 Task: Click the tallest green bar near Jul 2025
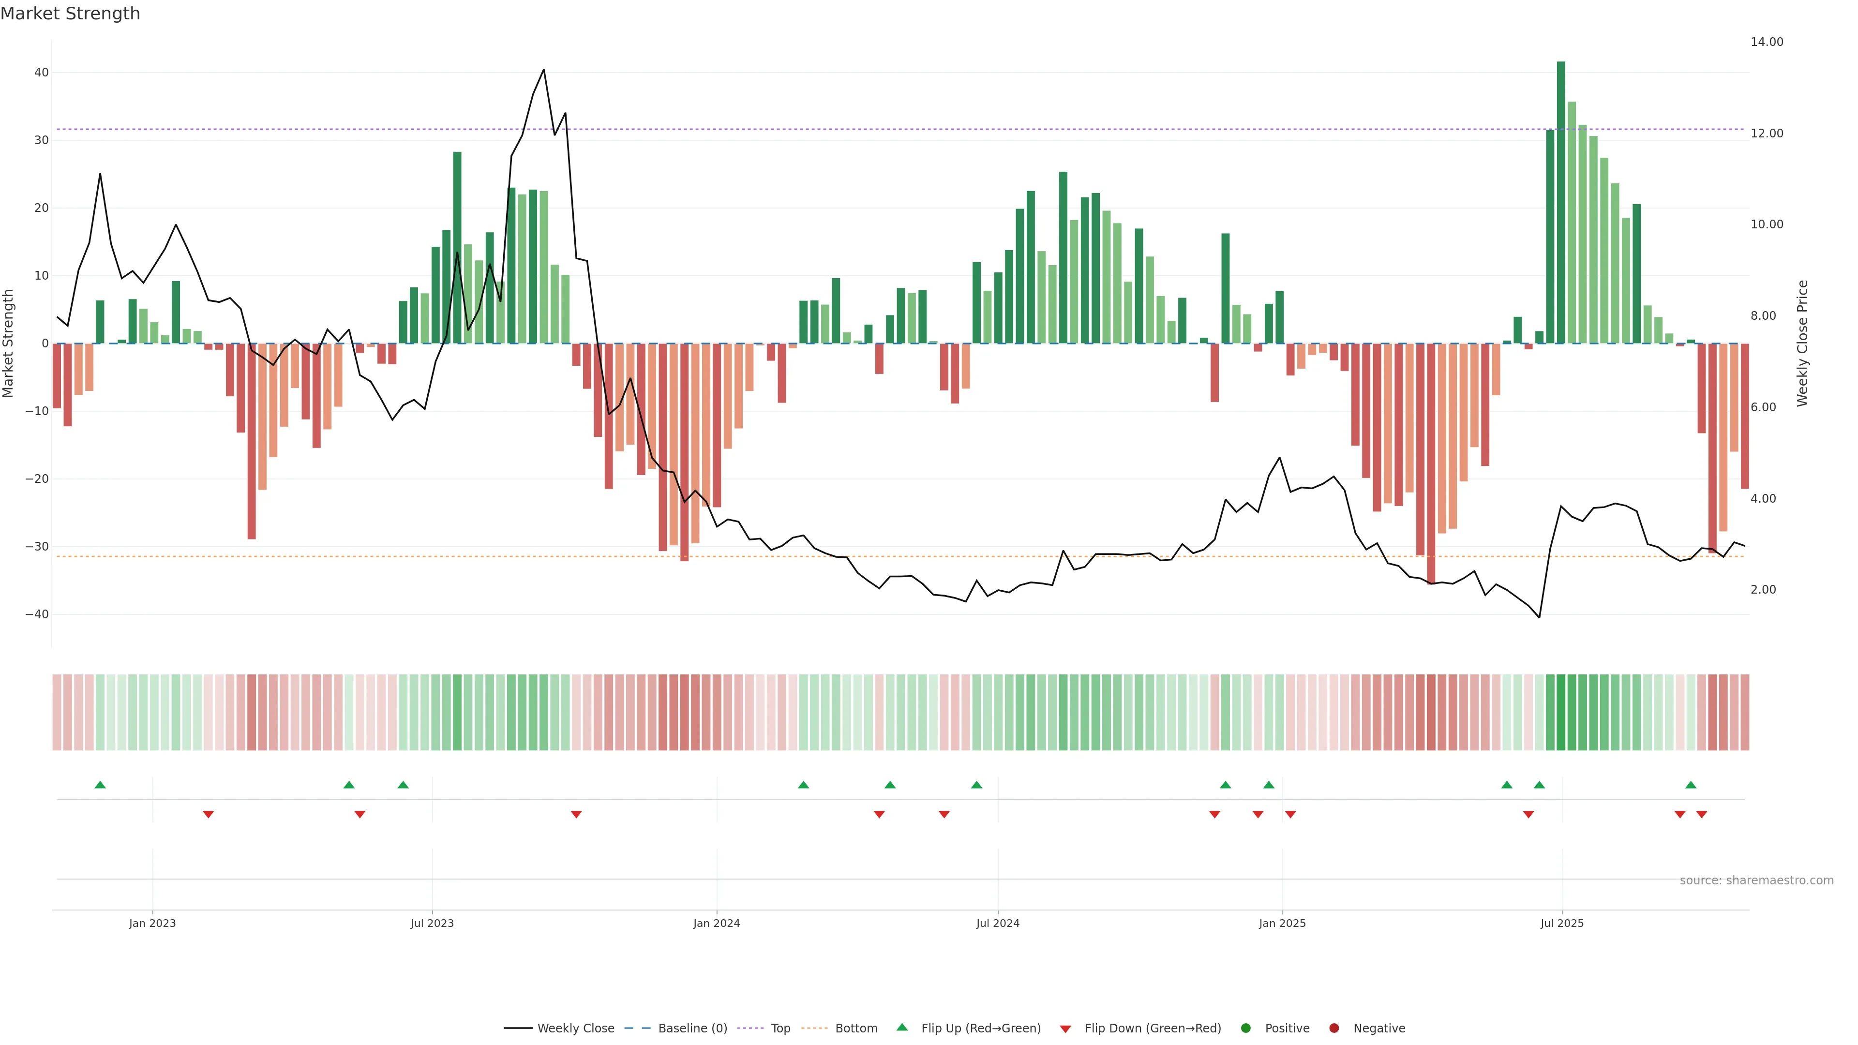click(x=1561, y=202)
